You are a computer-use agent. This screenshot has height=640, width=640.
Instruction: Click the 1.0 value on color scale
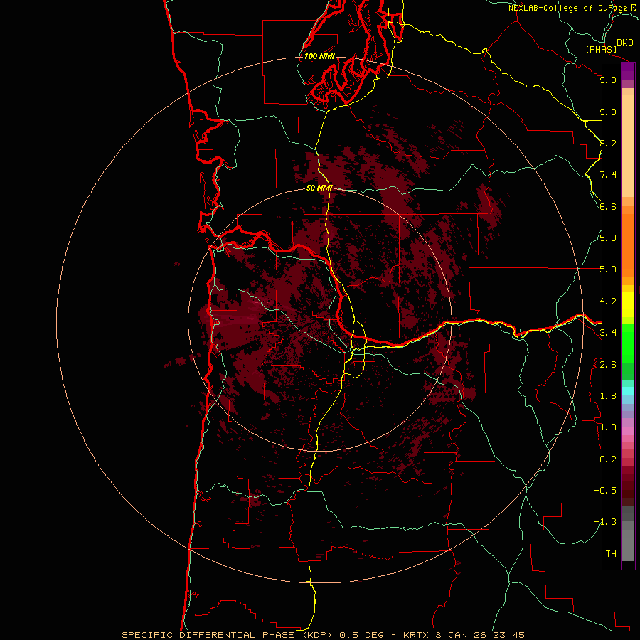pos(608,427)
